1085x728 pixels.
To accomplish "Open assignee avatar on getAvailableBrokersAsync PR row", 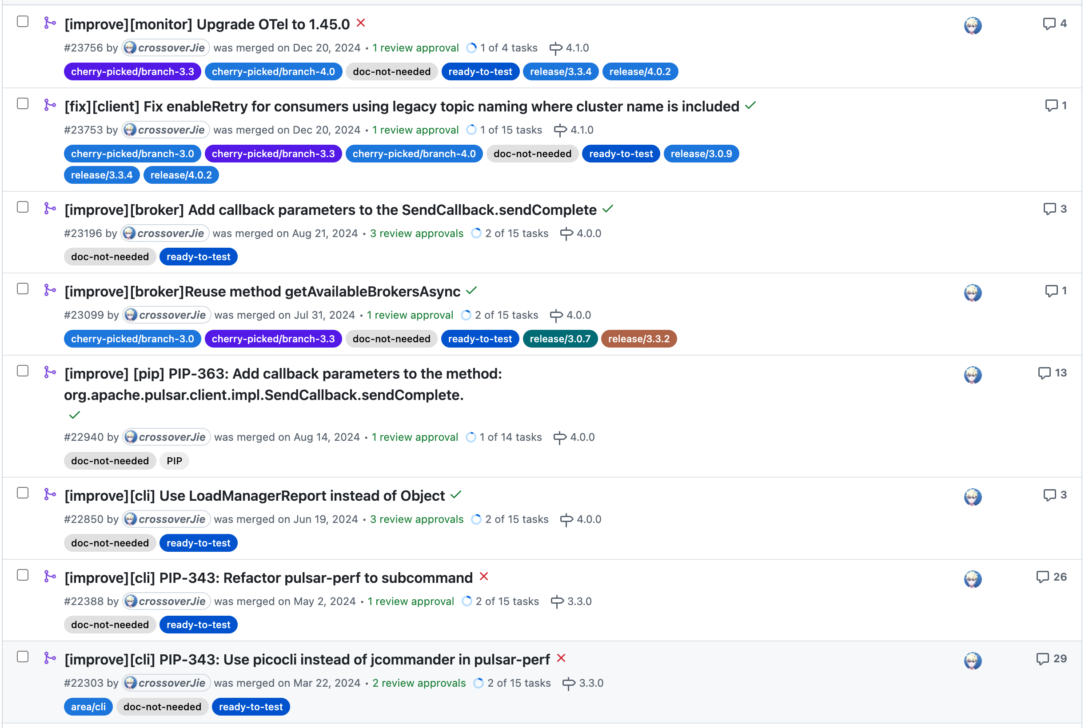I will coord(973,293).
